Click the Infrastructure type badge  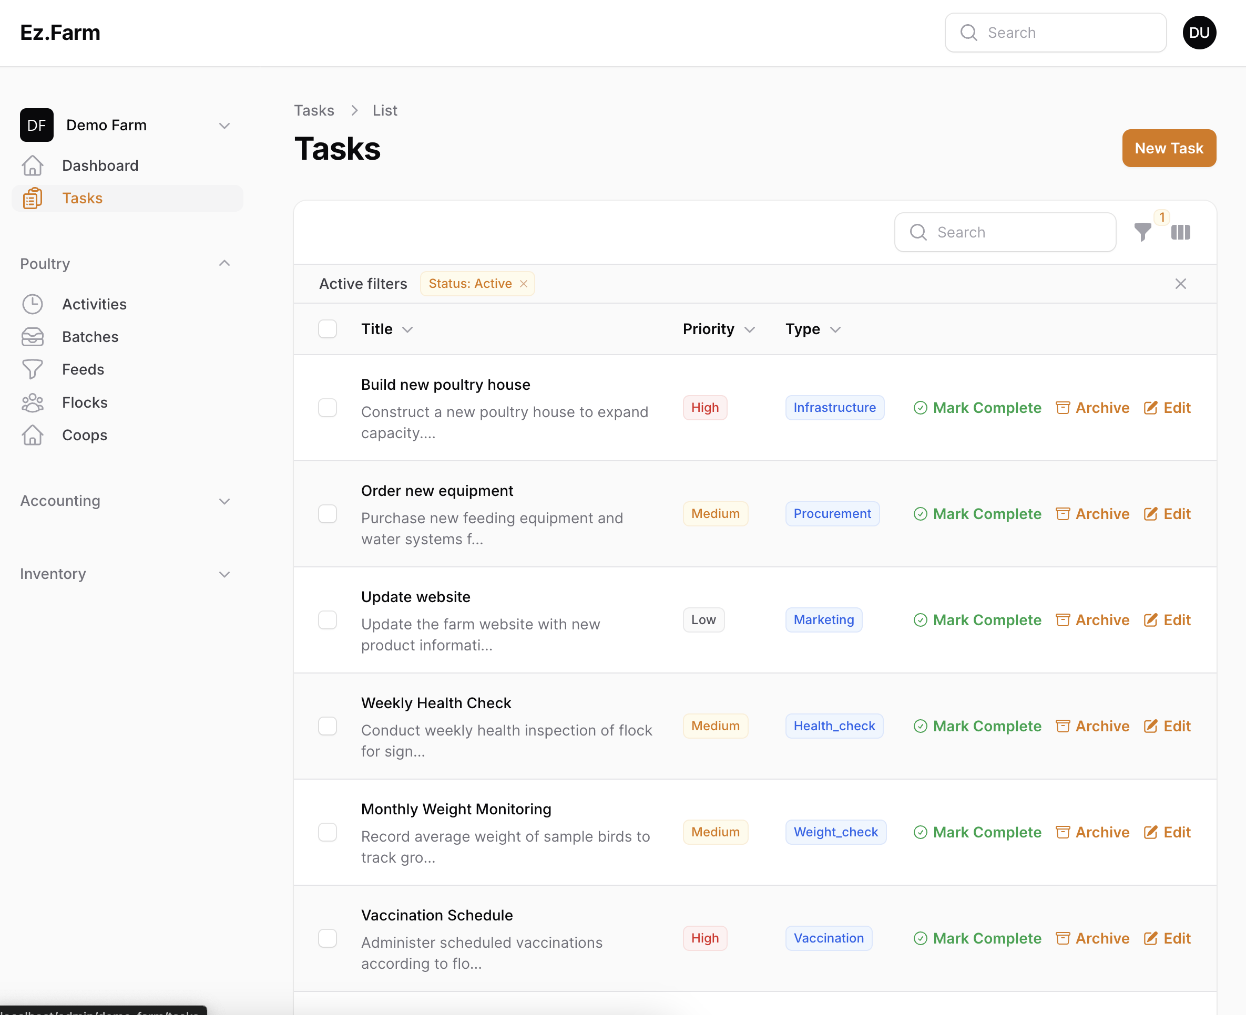834,408
